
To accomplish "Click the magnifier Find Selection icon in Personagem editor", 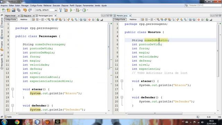I will [49, 19].
